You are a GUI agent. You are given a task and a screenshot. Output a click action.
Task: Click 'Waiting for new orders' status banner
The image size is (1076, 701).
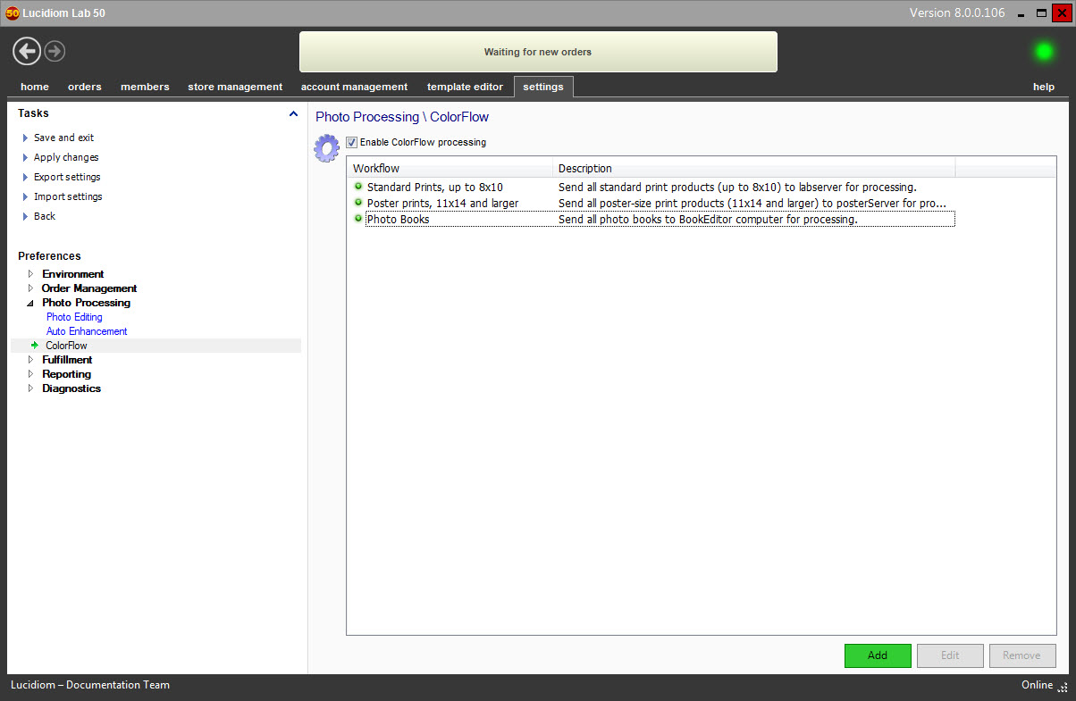(538, 52)
